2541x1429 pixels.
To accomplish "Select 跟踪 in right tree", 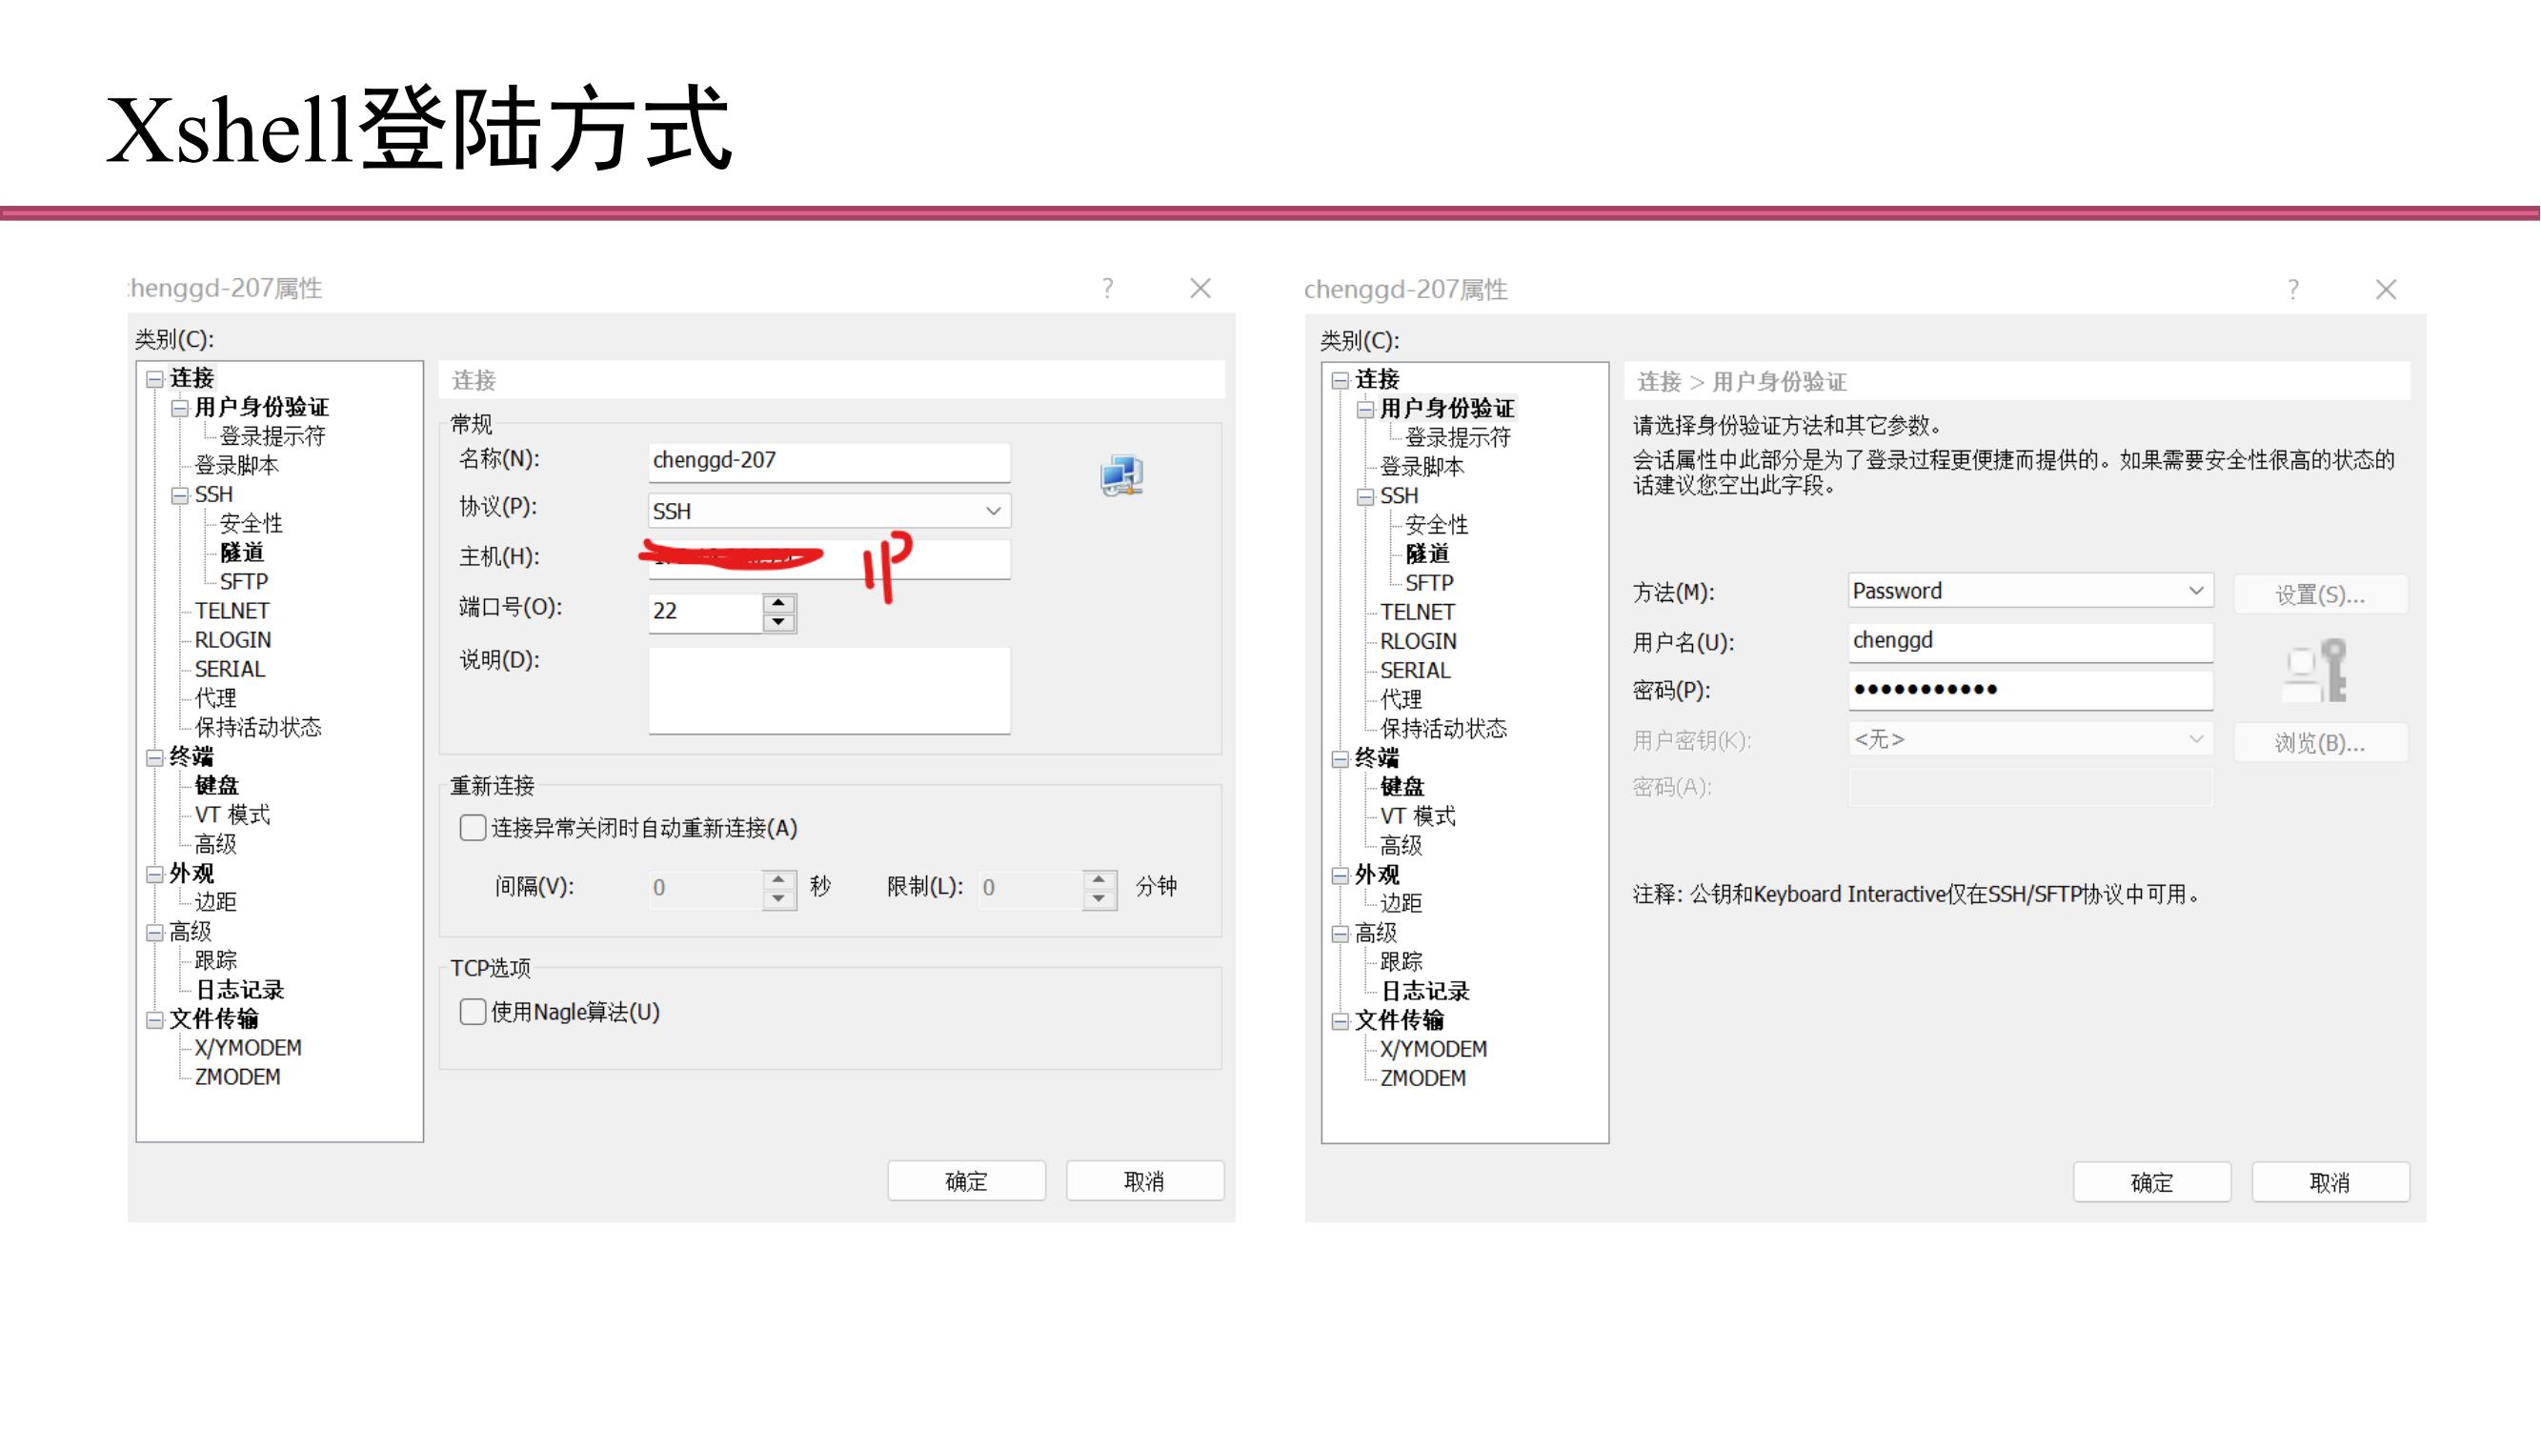I will (1401, 961).
